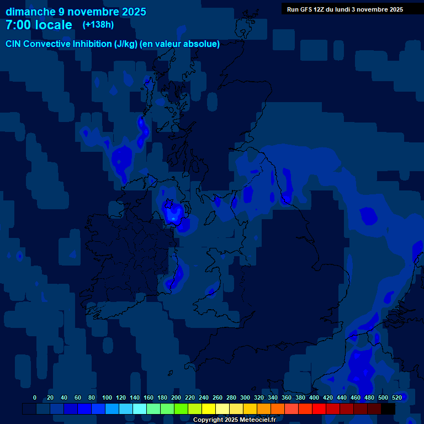Click the CIN Convective Inhibition title
The image size is (424, 424).
tap(113, 44)
